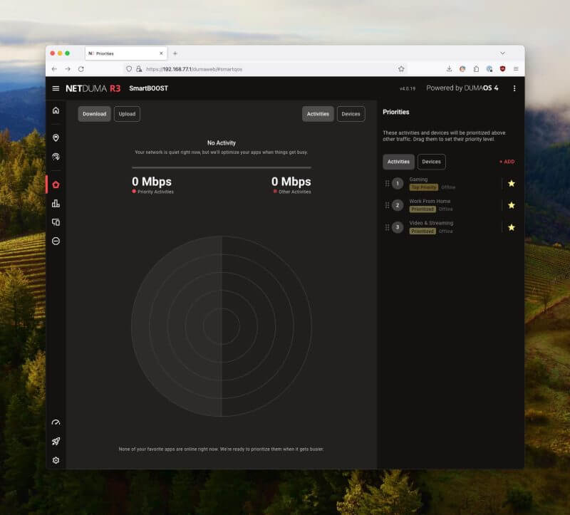
Task: Open the Geo-Filter location pin icon
Action: [56, 137]
